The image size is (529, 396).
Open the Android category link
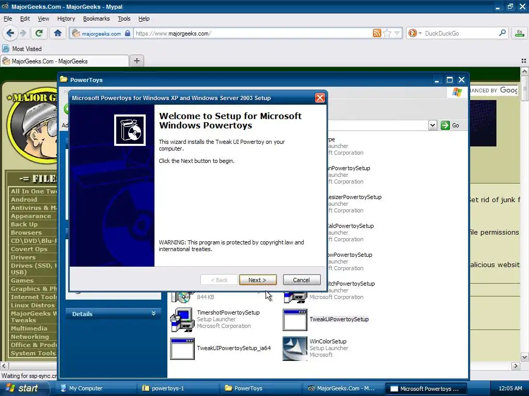(24, 200)
